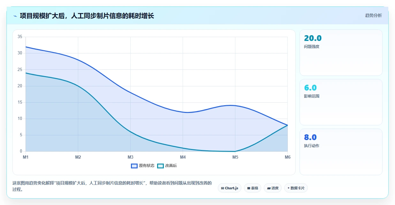
Task: Click the 35 y-axis label
Action: 20,37
